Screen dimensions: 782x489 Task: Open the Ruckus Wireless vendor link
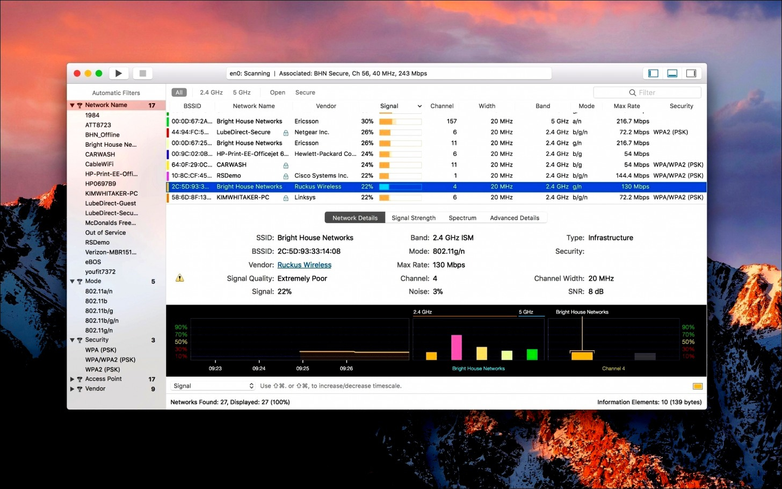pyautogui.click(x=304, y=265)
